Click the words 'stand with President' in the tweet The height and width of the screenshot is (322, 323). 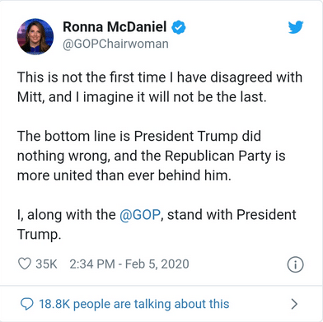pyautogui.click(x=232, y=214)
